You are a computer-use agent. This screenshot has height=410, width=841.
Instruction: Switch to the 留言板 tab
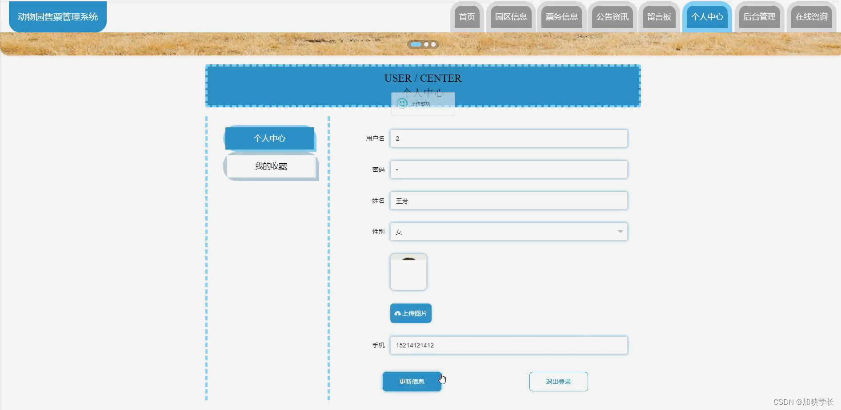659,17
